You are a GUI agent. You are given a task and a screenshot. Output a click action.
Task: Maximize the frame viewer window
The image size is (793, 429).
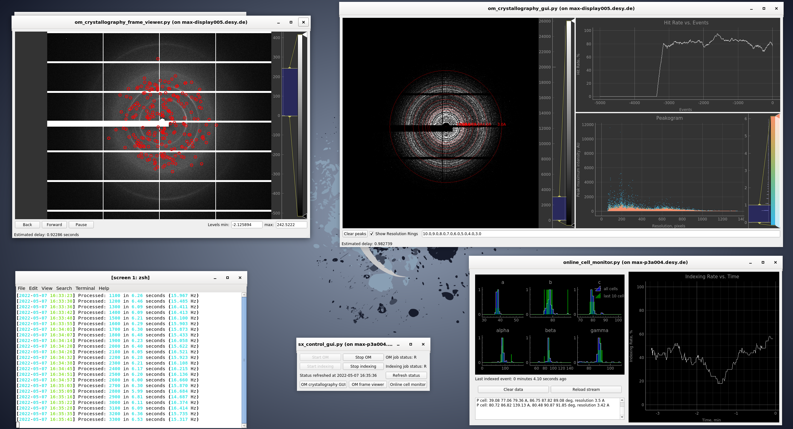tap(291, 22)
